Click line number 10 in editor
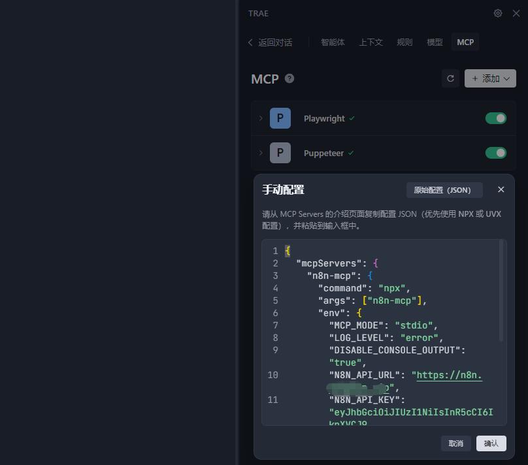Screen dimensions: 528x465 point(272,375)
